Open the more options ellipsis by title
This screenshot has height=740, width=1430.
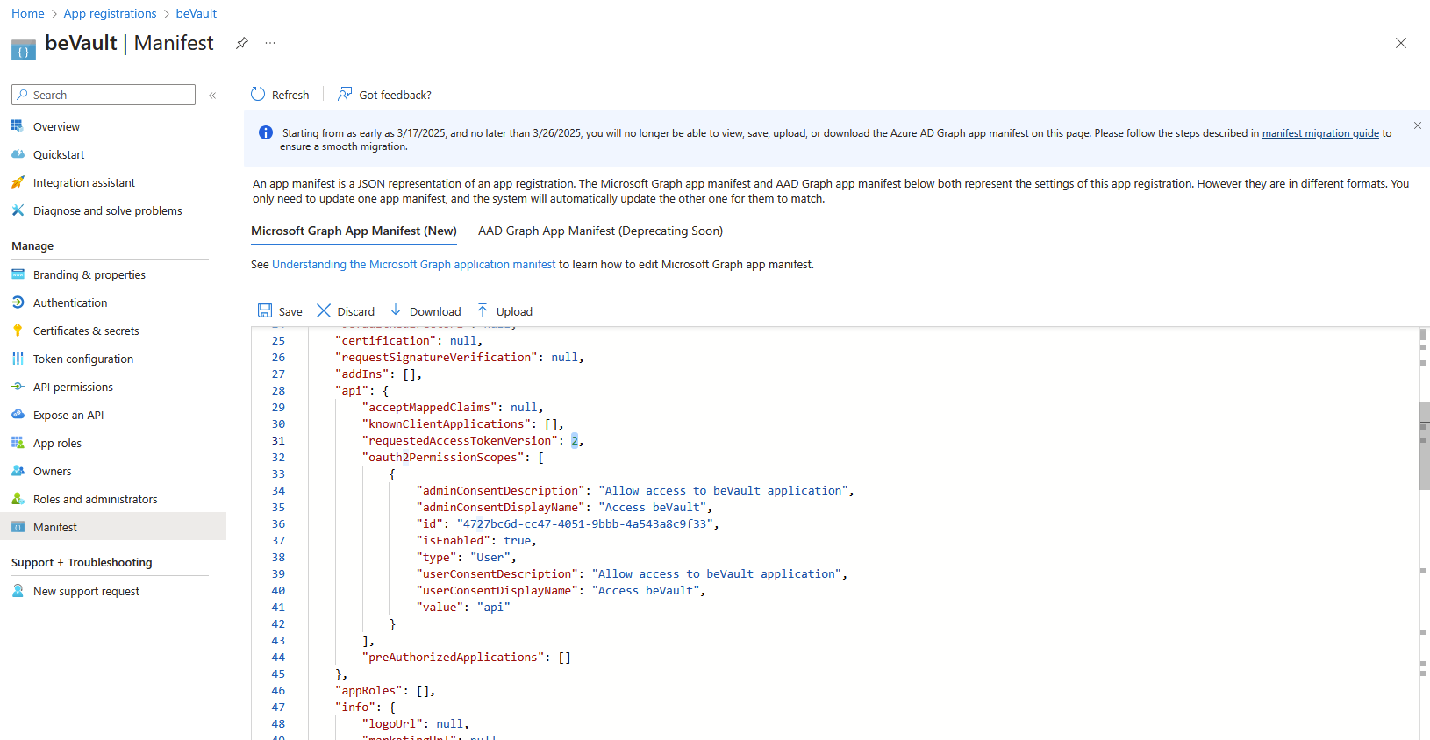tap(270, 43)
